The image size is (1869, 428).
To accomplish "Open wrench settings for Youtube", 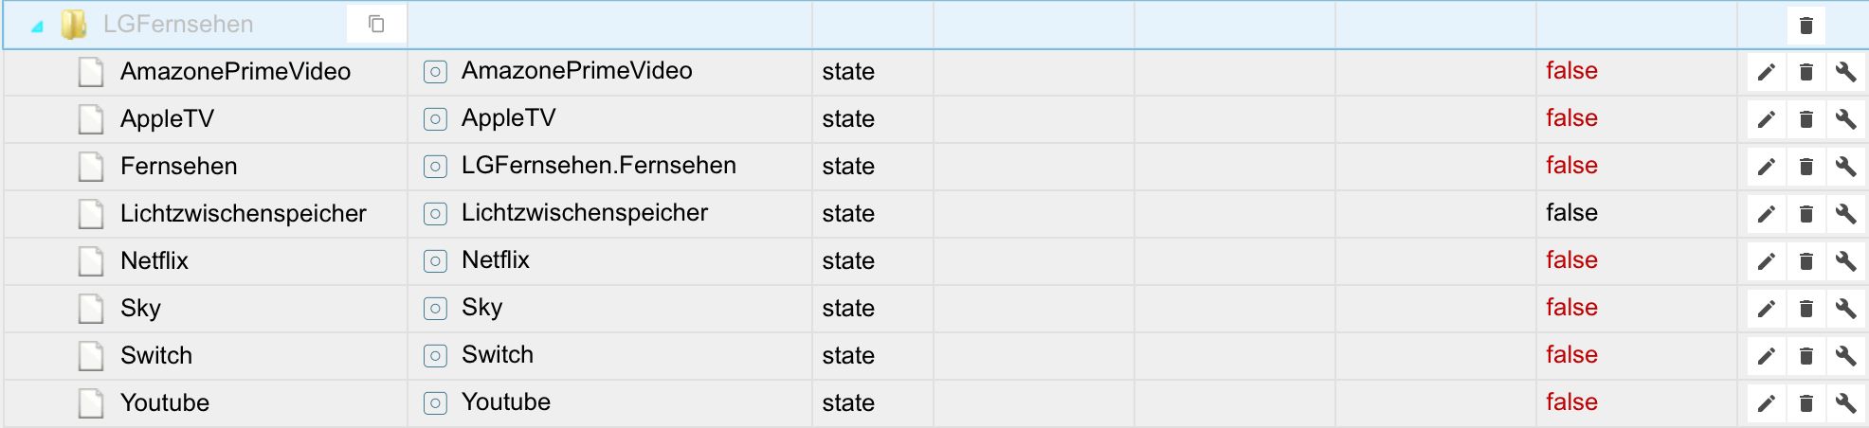I will tap(1845, 403).
